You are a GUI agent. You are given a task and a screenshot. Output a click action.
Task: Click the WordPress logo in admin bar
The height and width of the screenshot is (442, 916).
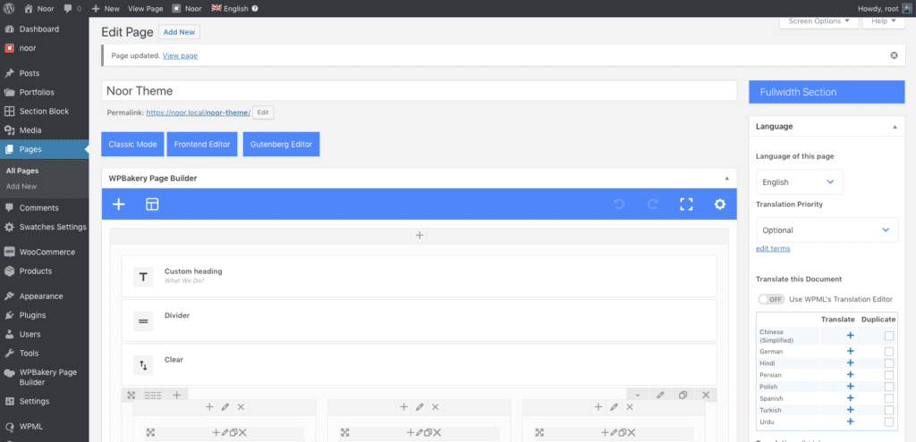click(x=9, y=9)
